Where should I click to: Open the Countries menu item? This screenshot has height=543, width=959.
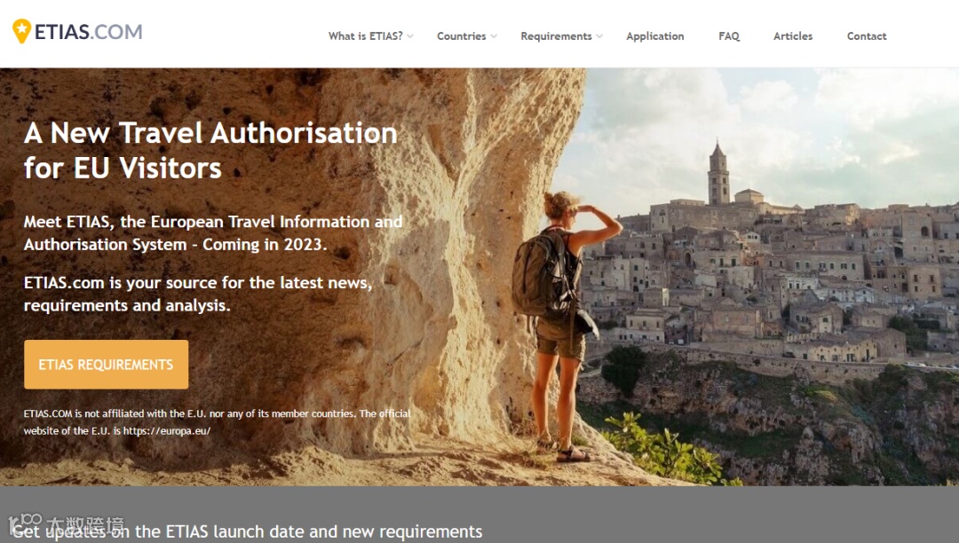pos(461,36)
